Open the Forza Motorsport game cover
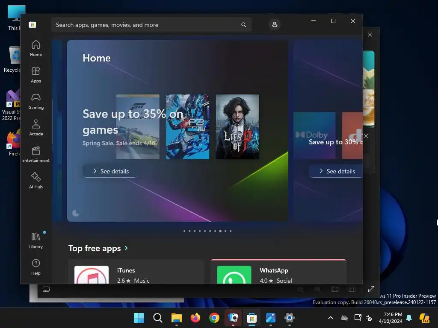Screen dimensions: 438x328 138,126
